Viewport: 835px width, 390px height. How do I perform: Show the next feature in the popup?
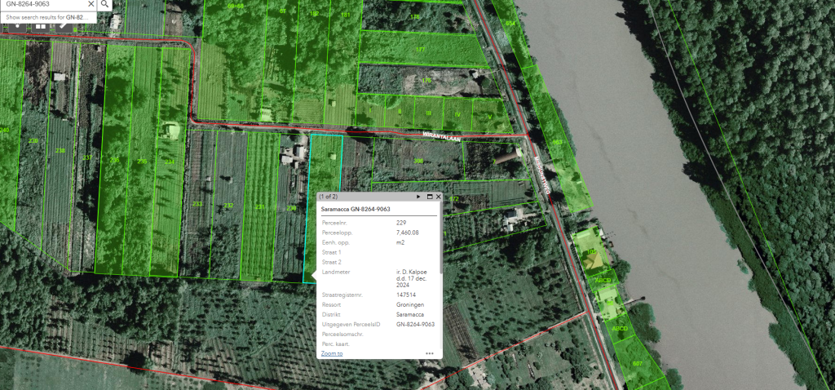tap(418, 197)
